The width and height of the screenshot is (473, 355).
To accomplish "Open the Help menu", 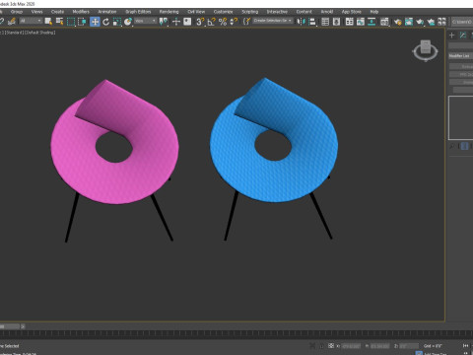I will (x=374, y=12).
